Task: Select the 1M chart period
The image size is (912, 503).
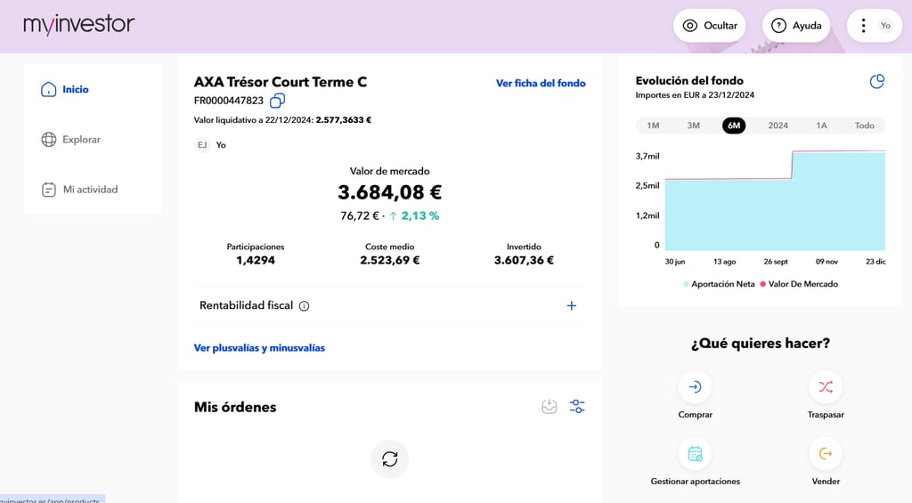Action: coord(653,126)
